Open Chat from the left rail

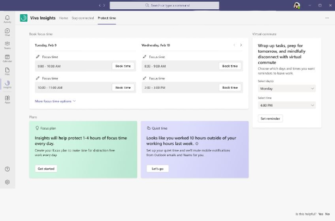click(x=7, y=32)
